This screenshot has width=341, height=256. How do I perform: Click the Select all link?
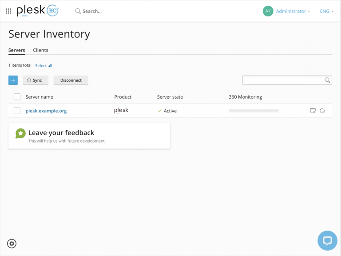click(44, 65)
